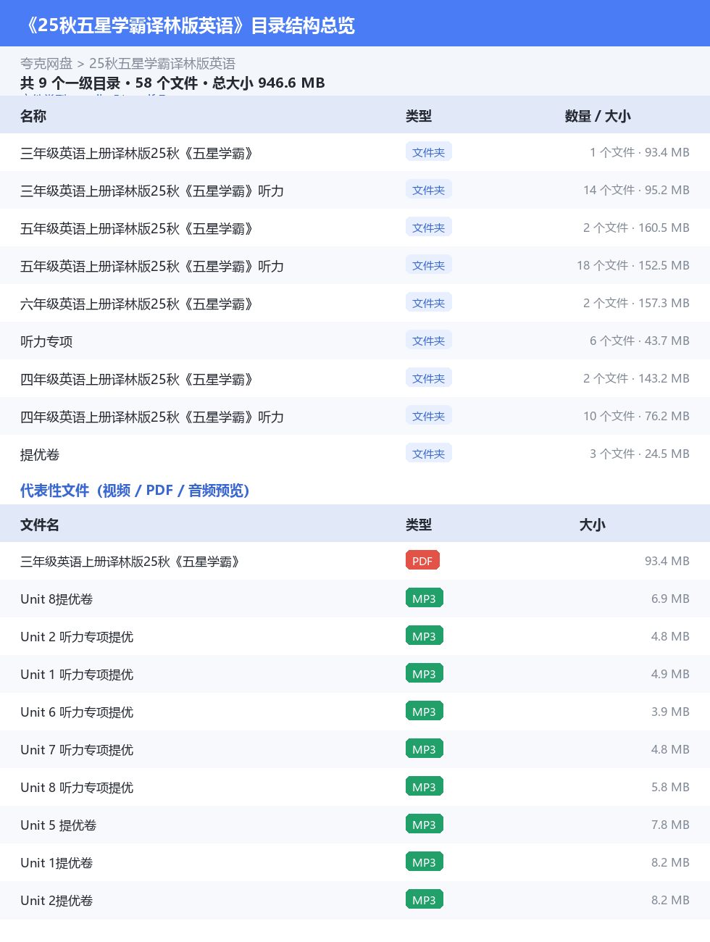Click the 文件夹 badge for 五年级英语上册 听力 folder
Image resolution: width=710 pixels, height=942 pixels.
pyautogui.click(x=429, y=265)
